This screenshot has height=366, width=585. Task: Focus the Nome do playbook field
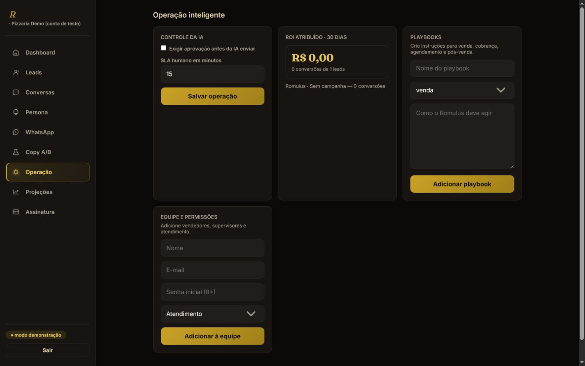[x=462, y=68]
